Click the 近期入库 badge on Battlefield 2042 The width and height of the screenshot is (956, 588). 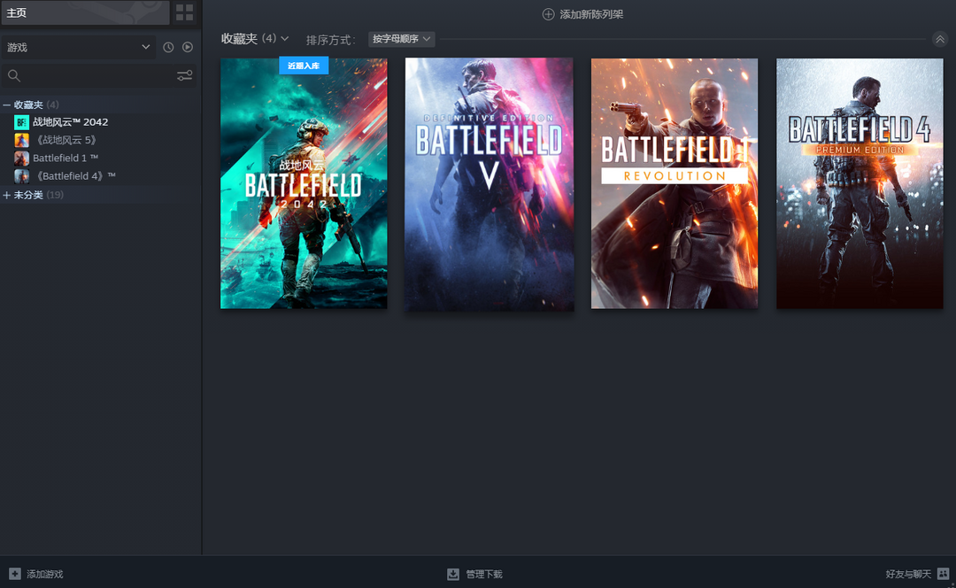click(304, 66)
